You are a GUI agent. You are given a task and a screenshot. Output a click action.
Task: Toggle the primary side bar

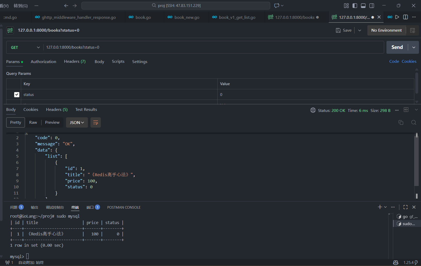click(x=355, y=6)
